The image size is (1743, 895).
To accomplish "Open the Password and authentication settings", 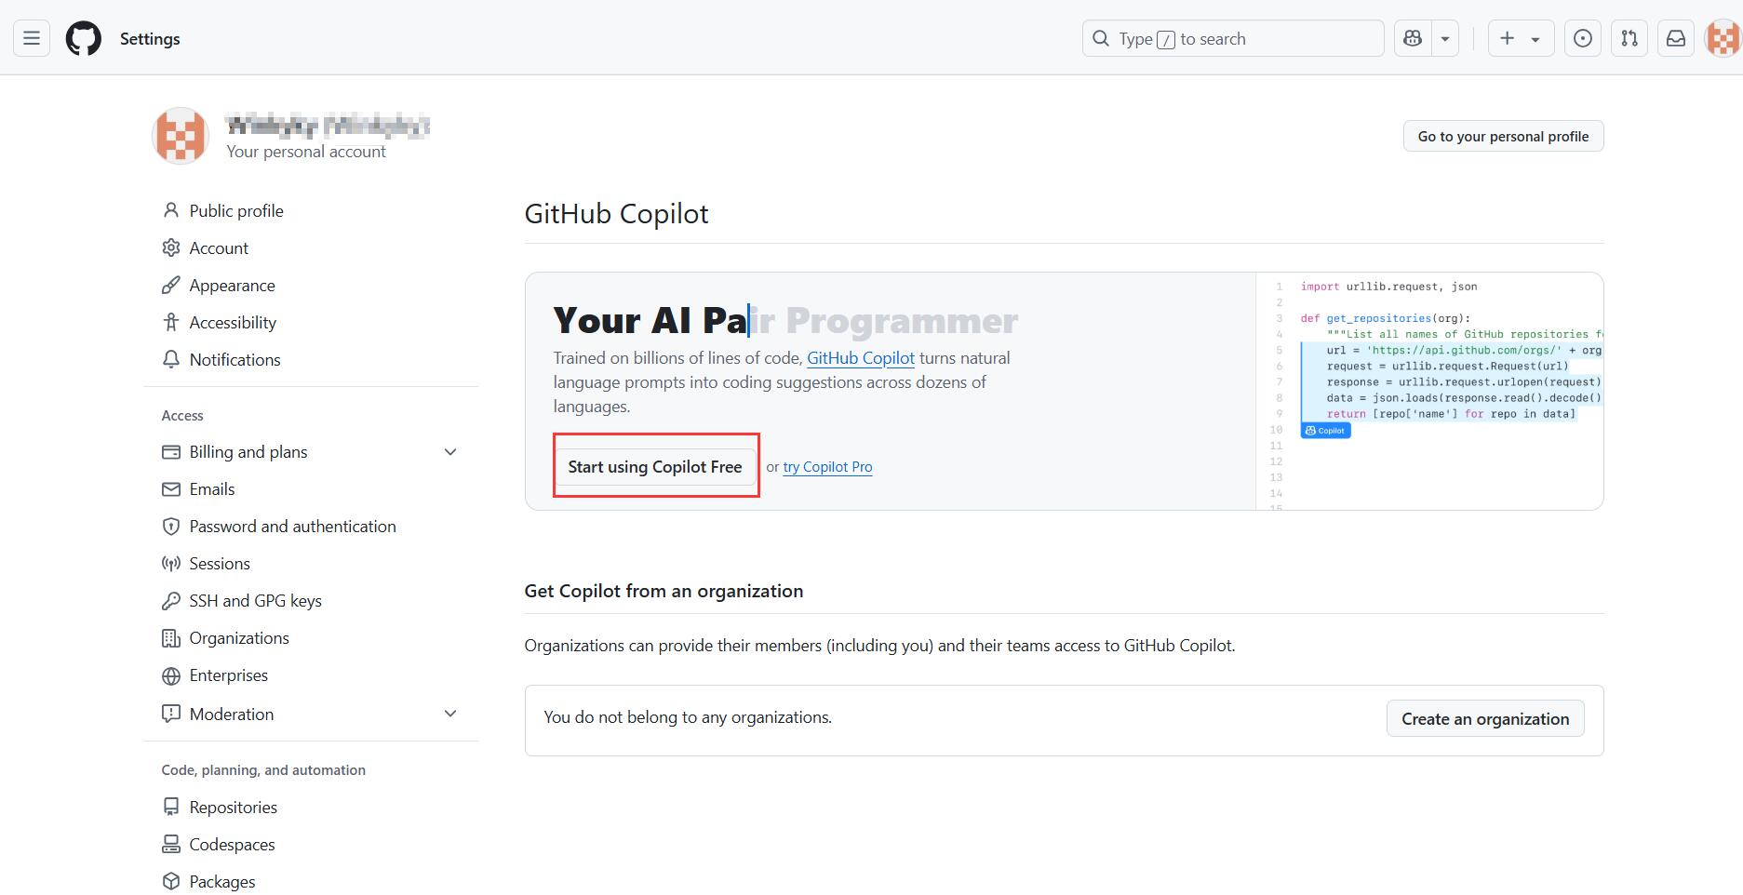I will coord(292,526).
